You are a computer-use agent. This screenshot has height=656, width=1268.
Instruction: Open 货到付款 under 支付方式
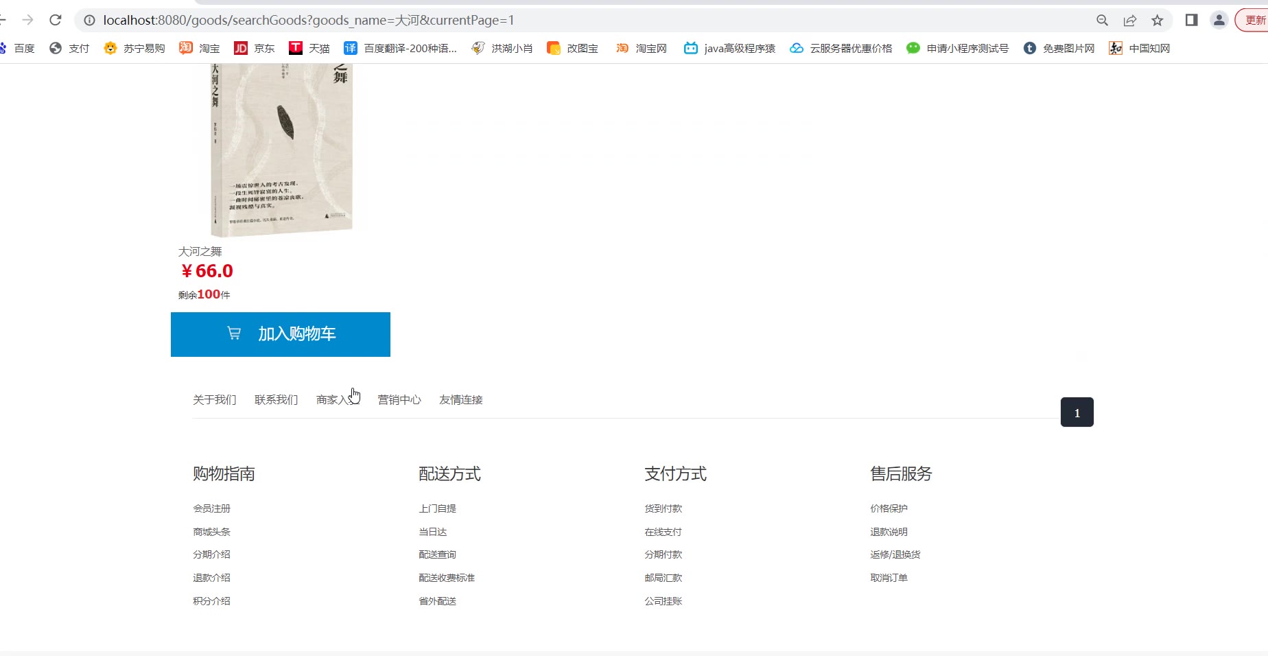(664, 508)
